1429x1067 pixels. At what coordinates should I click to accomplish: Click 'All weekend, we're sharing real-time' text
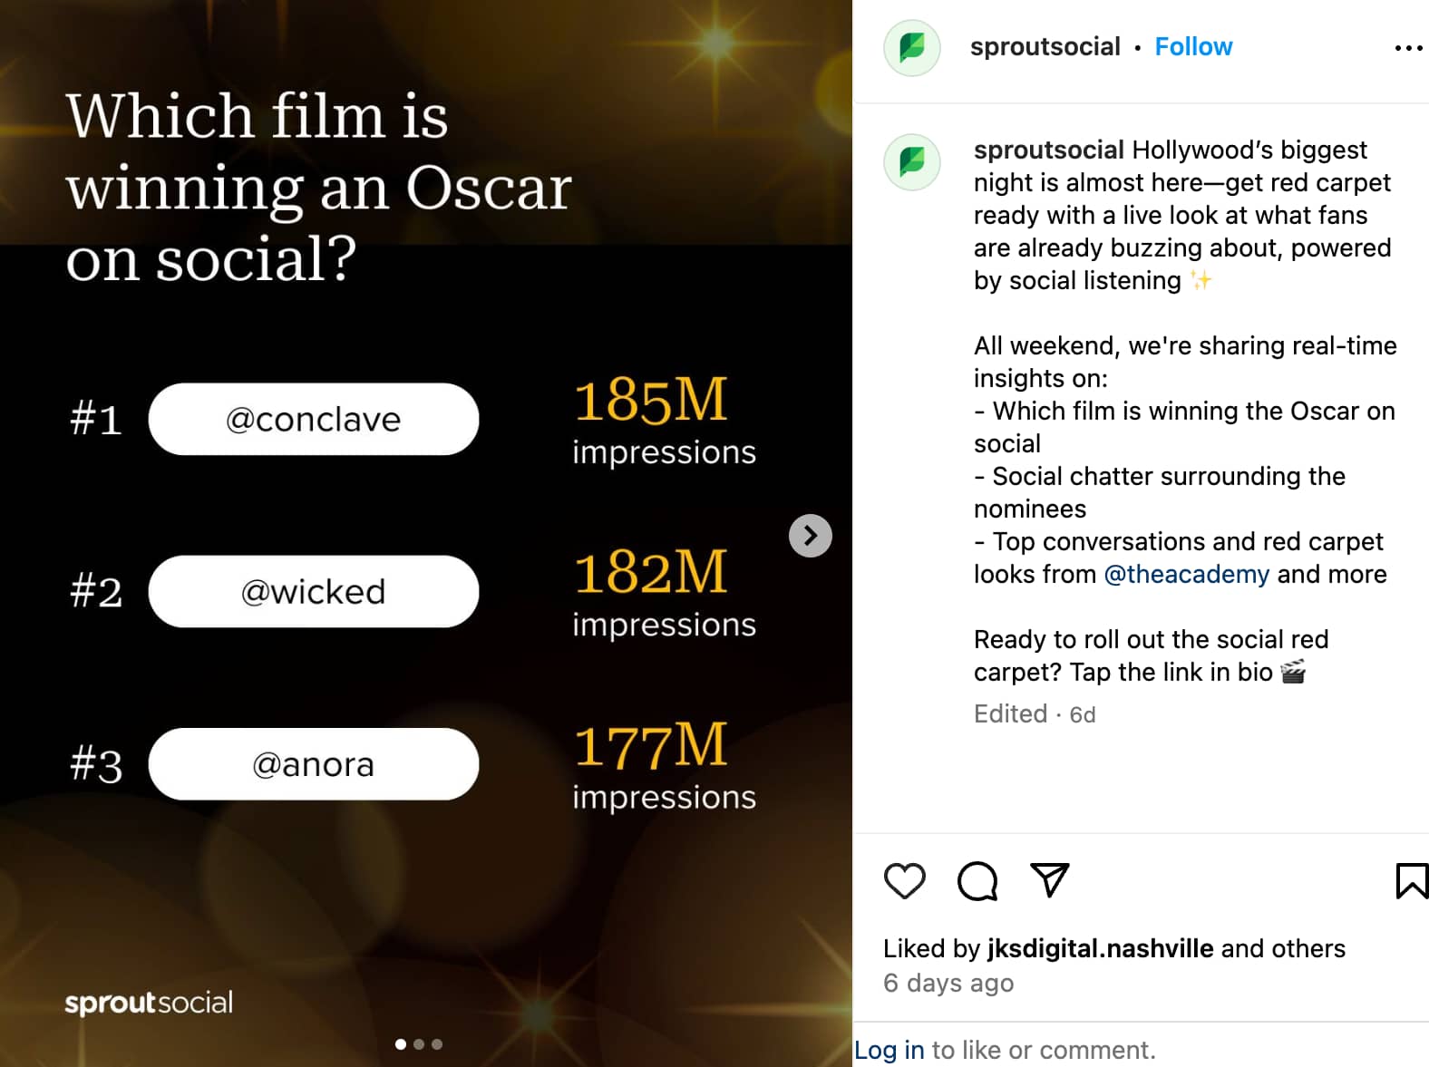pos(1185,345)
